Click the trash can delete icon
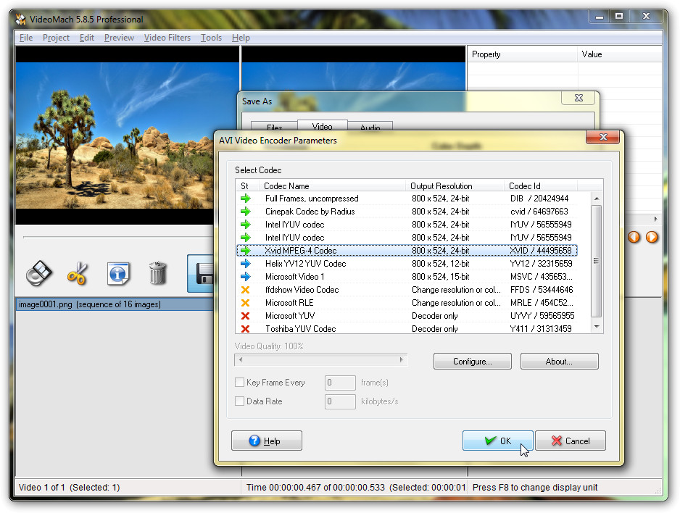Image resolution: width=680 pixels, height=513 pixels. tap(157, 273)
